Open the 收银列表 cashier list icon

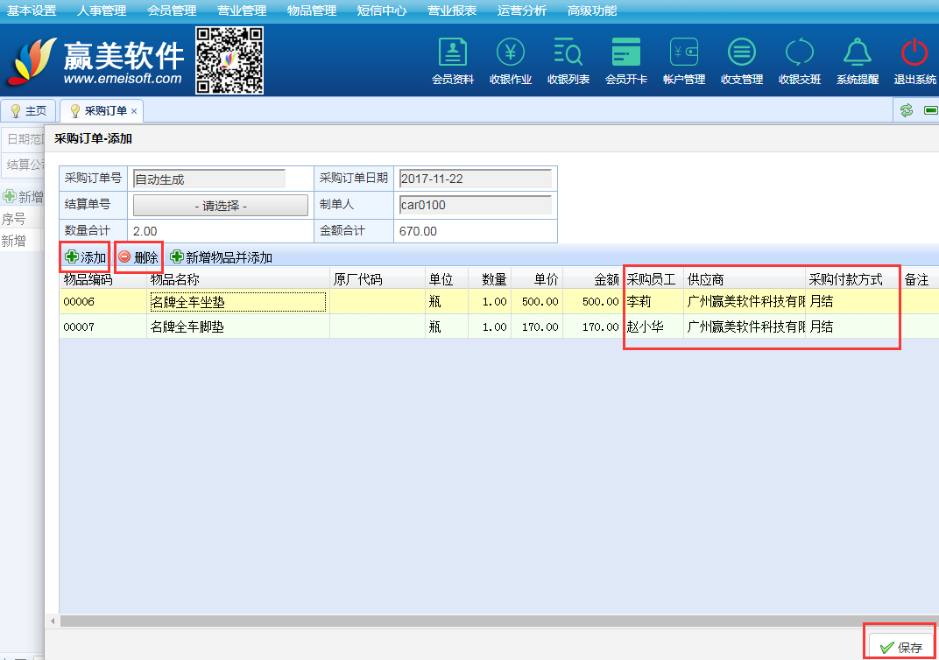pyautogui.click(x=568, y=53)
